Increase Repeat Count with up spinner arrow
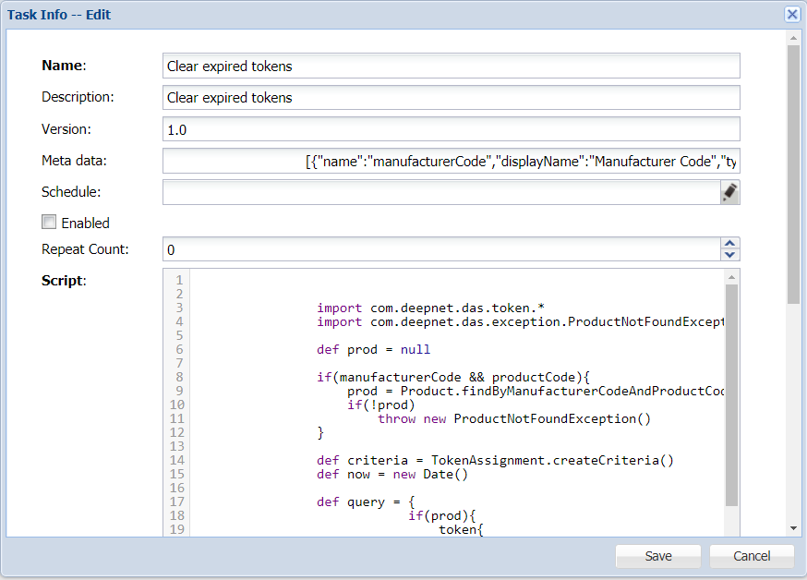Screen dimensions: 807x580 pos(729,244)
